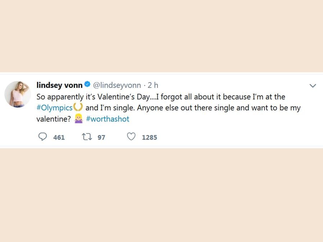Open the #worthashot hashtag
Screen dimensions: 323x242
(x=108, y=119)
